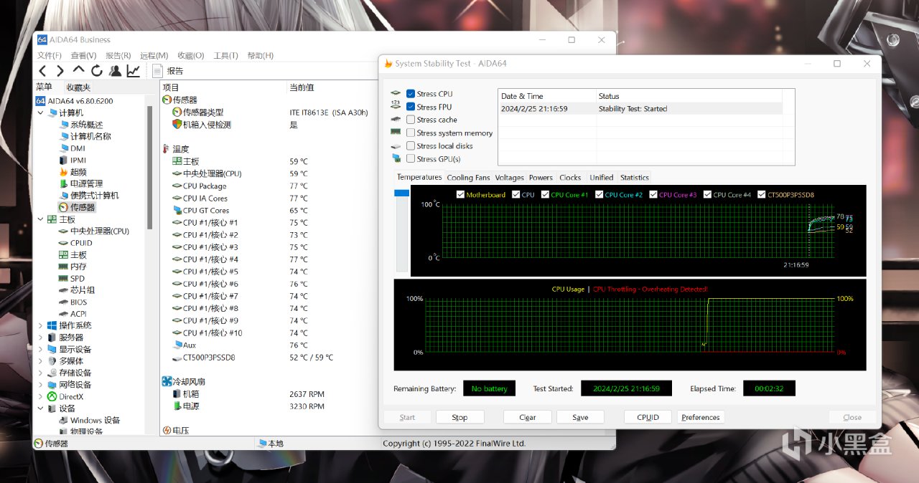Expand the 多媒体 tree node
Image resolution: width=919 pixels, height=483 pixels.
pyautogui.click(x=40, y=361)
